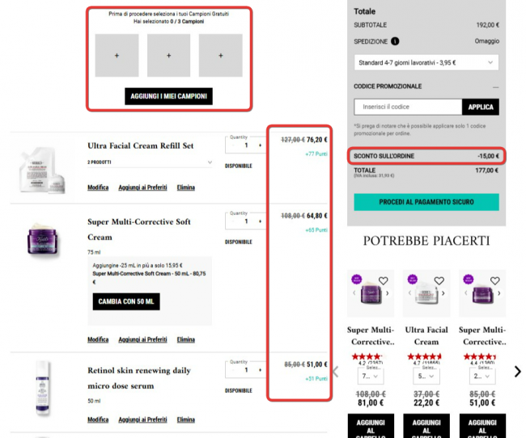This screenshot has height=438, width=526.
Task: Click the shipping info icon next to Spedizione
Action: pos(395,41)
